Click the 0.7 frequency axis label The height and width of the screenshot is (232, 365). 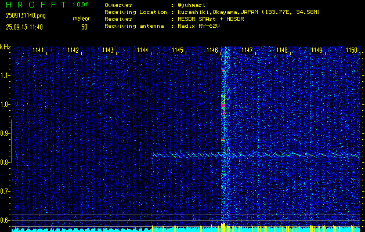[x=5, y=191]
